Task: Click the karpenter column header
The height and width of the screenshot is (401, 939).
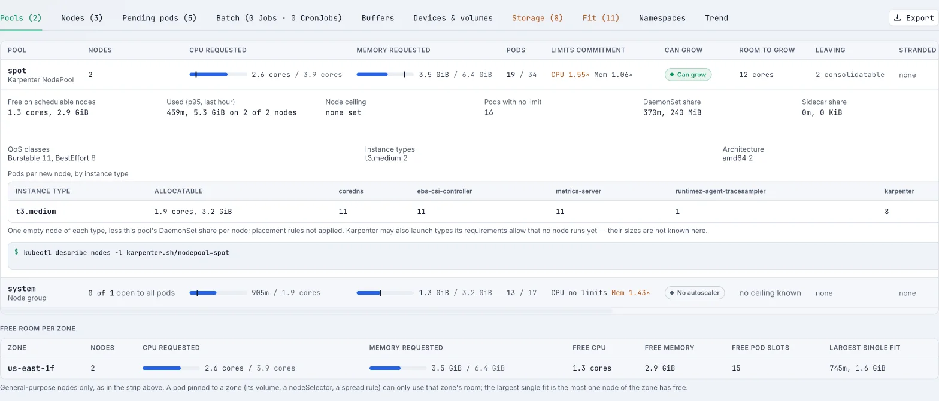Action: 899,191
